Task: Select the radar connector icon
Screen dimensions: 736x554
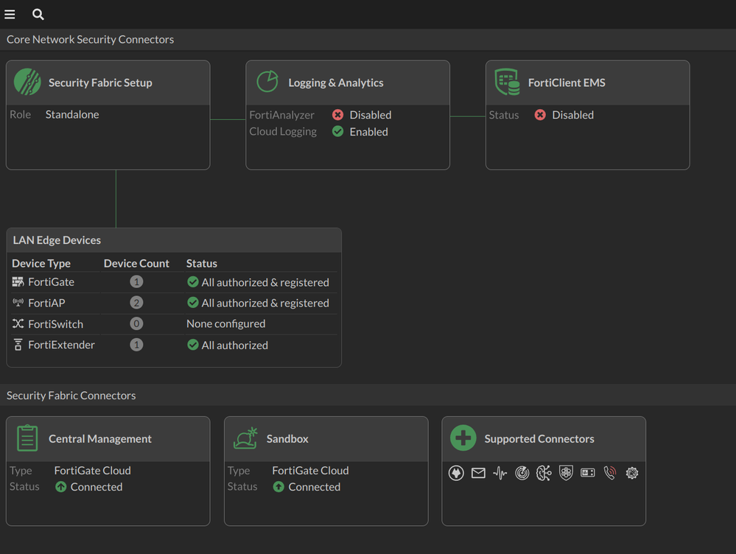Action: [522, 473]
